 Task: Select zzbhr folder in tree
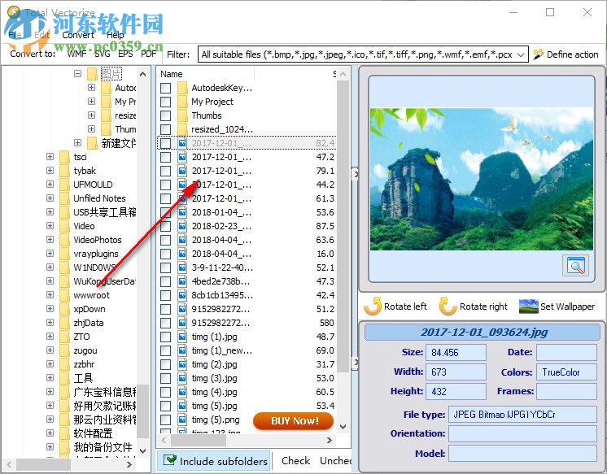pos(84,364)
